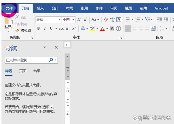This screenshot has height=124, width=174.
Task: Click the 在文档中搜索 search field
Action: click(x=31, y=60)
